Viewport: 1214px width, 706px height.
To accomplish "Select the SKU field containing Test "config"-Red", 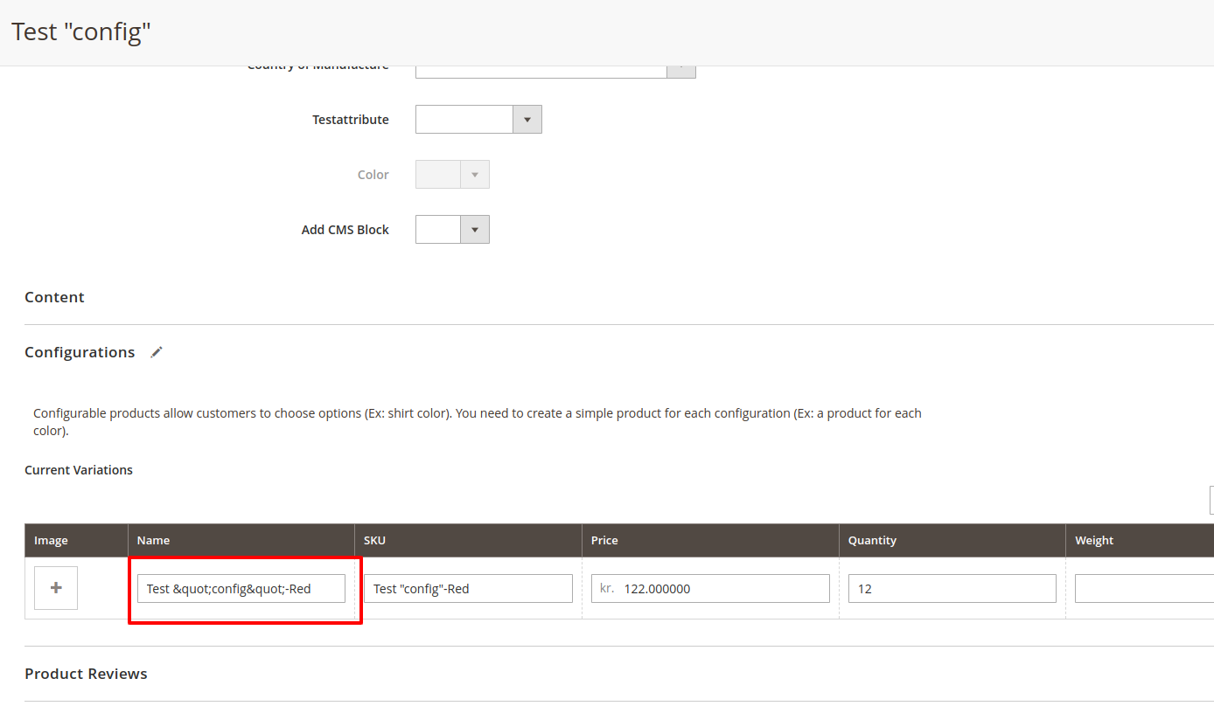I will pyautogui.click(x=469, y=588).
